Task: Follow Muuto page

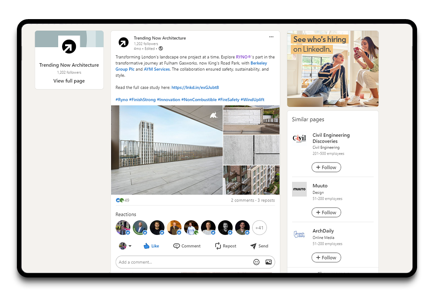Action: [326, 212]
